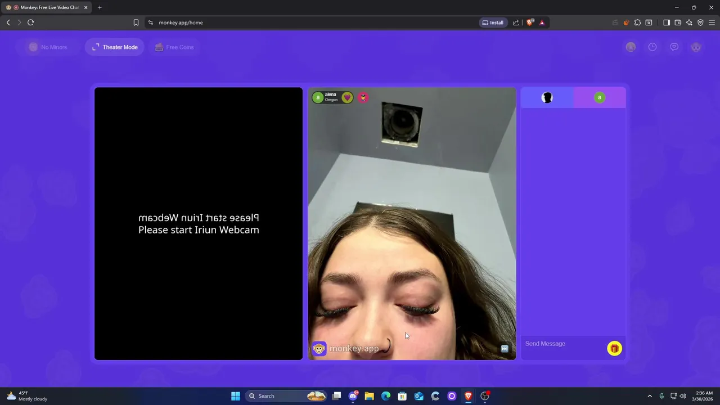Viewport: 720px width, 405px height.
Task: Open the Free Coins offer
Action: (174, 47)
